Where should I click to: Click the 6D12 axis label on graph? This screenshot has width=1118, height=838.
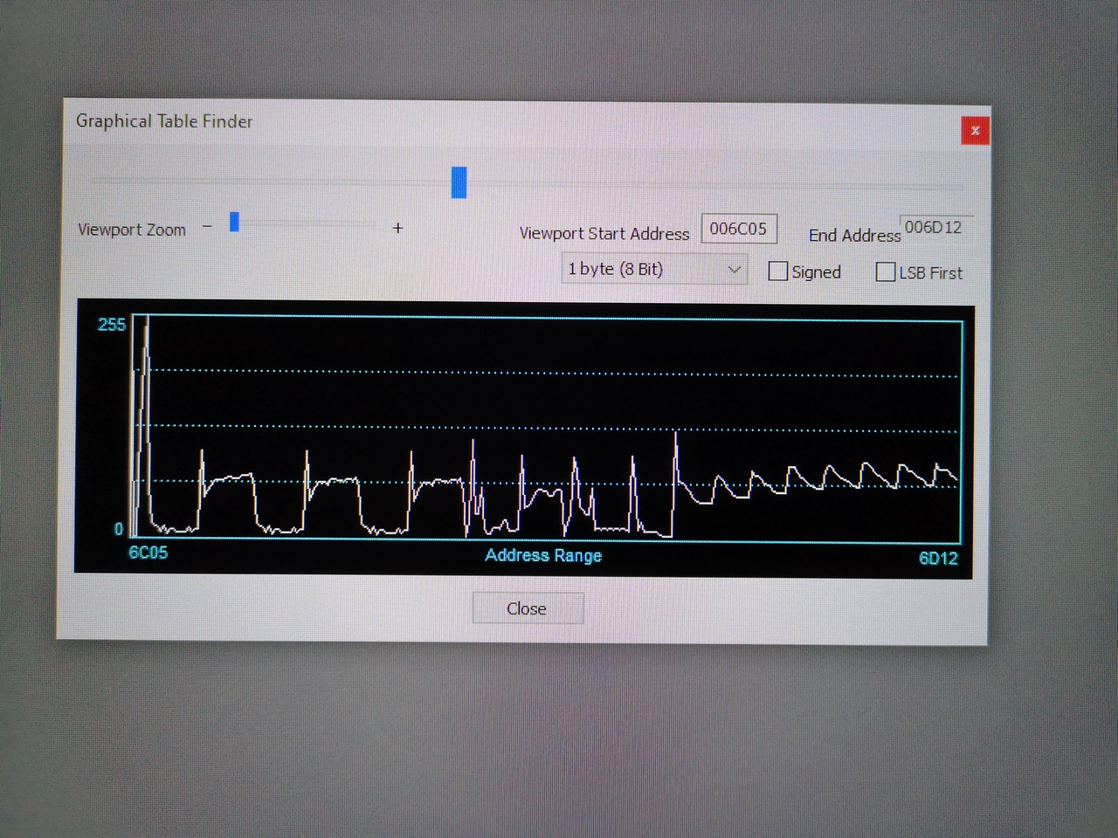(x=938, y=559)
